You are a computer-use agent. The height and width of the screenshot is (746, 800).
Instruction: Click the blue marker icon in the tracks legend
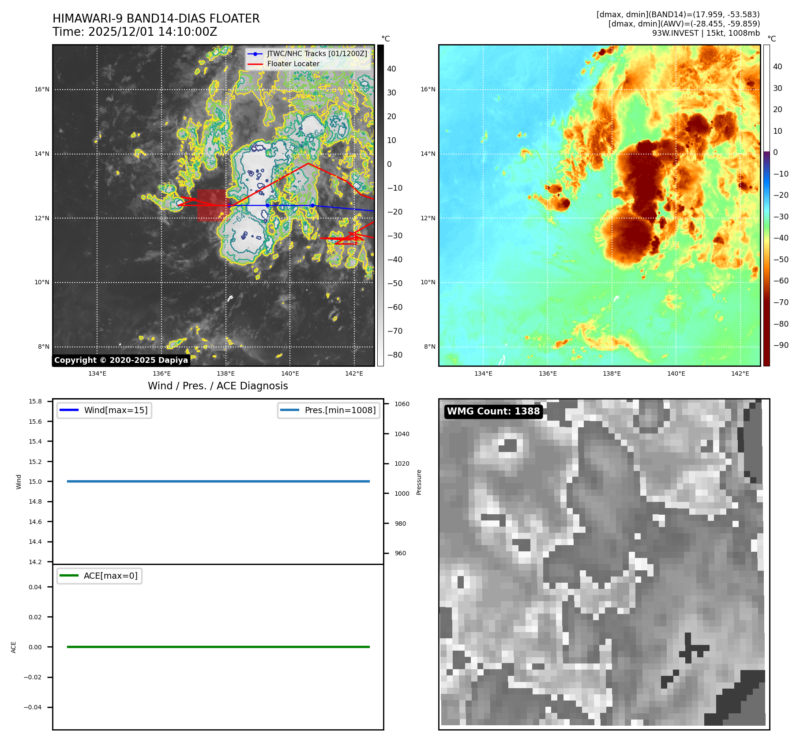point(255,54)
